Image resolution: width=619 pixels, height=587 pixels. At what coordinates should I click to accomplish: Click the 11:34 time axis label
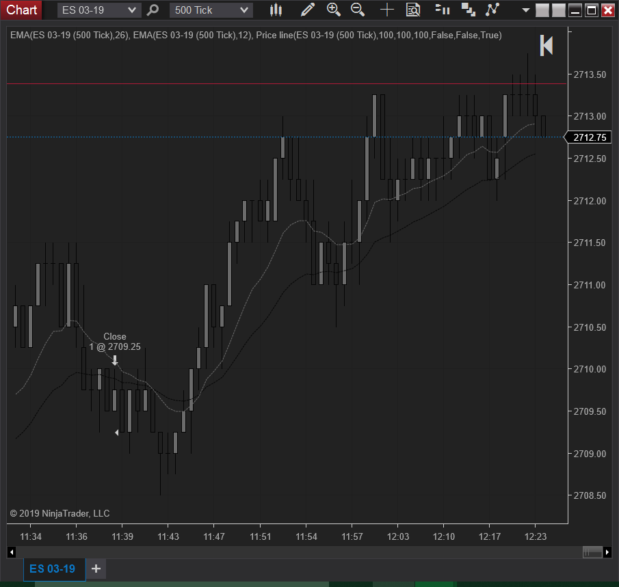30,536
